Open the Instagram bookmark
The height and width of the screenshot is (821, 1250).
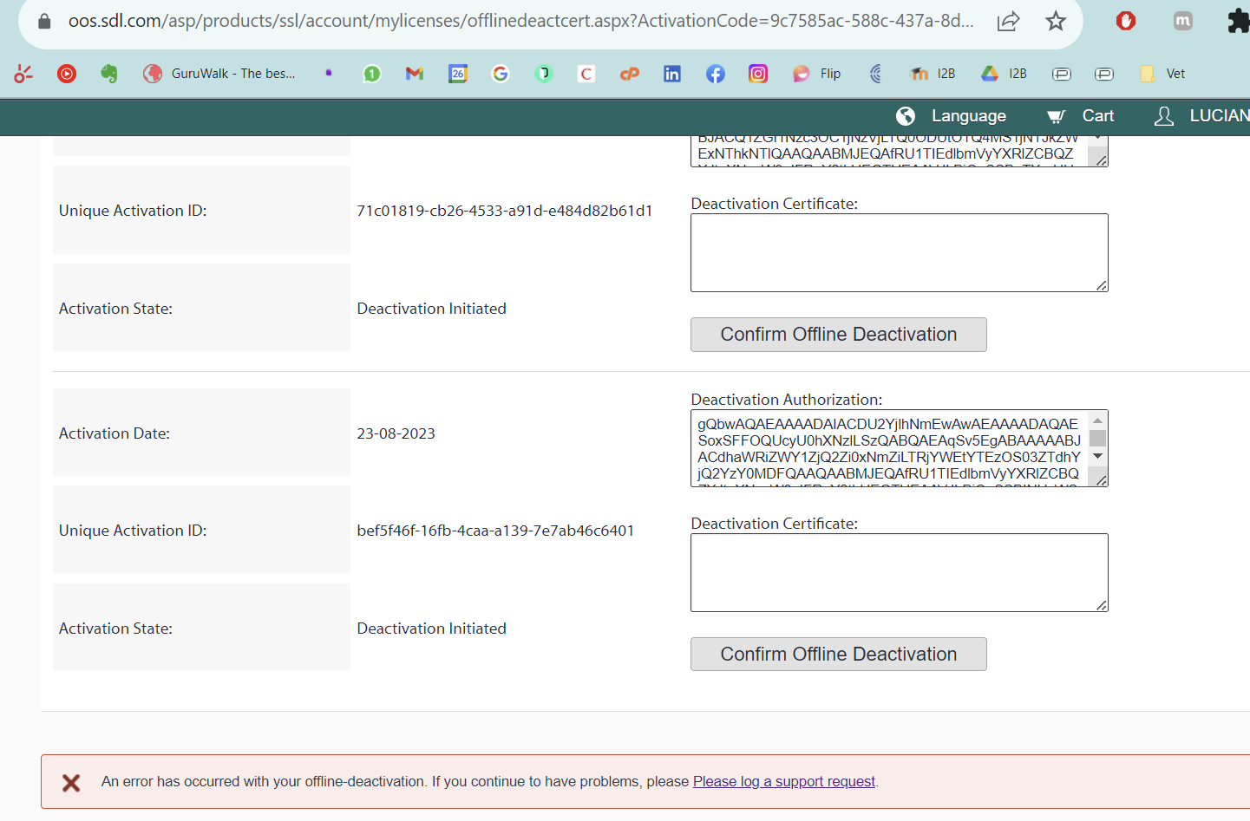pyautogui.click(x=758, y=74)
